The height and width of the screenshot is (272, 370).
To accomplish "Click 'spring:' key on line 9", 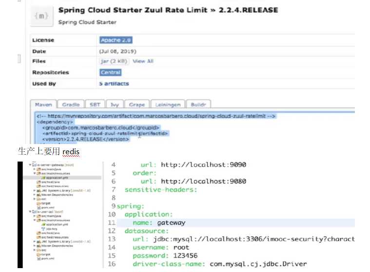I will coord(131,206).
